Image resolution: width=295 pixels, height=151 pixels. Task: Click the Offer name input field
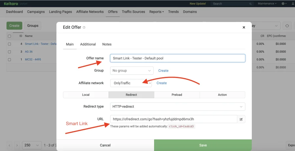tap(177, 58)
